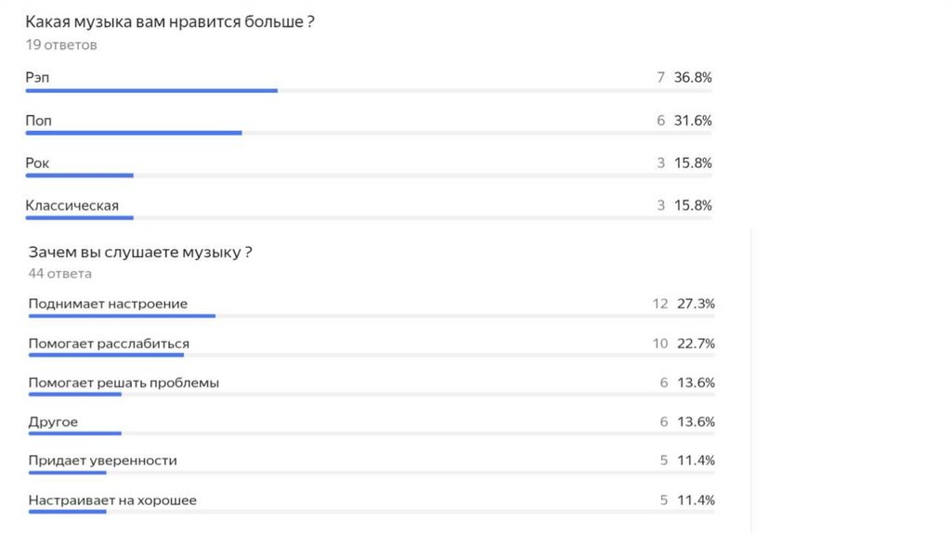This screenshot has width=951, height=533.
Task: Select the 'Помогает решать проблемы' option
Action: click(124, 383)
